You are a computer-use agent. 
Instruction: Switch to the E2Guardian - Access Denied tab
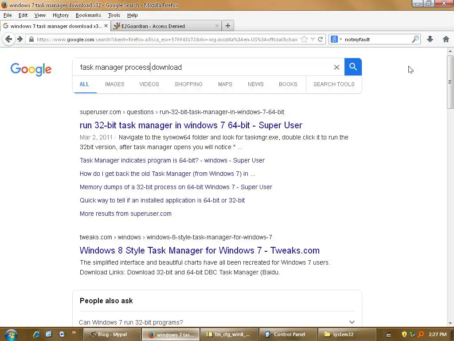click(166, 26)
